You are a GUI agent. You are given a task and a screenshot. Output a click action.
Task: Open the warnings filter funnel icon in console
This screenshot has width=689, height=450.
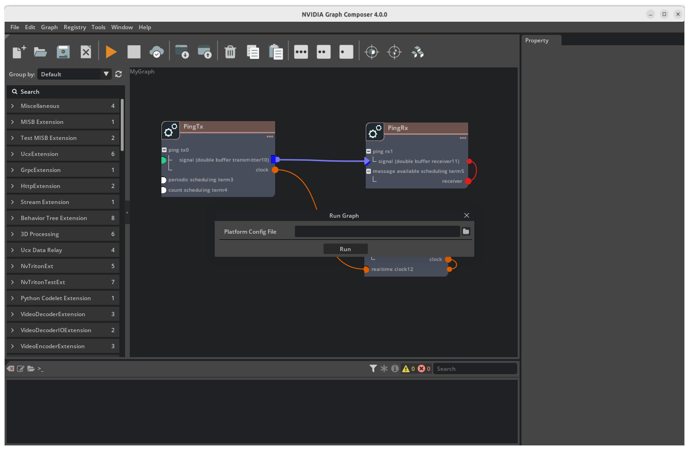373,368
